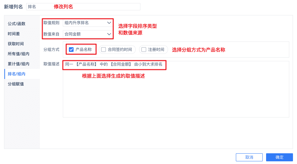Tick the 注册时间 grouping checkbox
Screen dimensions: 297x164
click(x=144, y=50)
